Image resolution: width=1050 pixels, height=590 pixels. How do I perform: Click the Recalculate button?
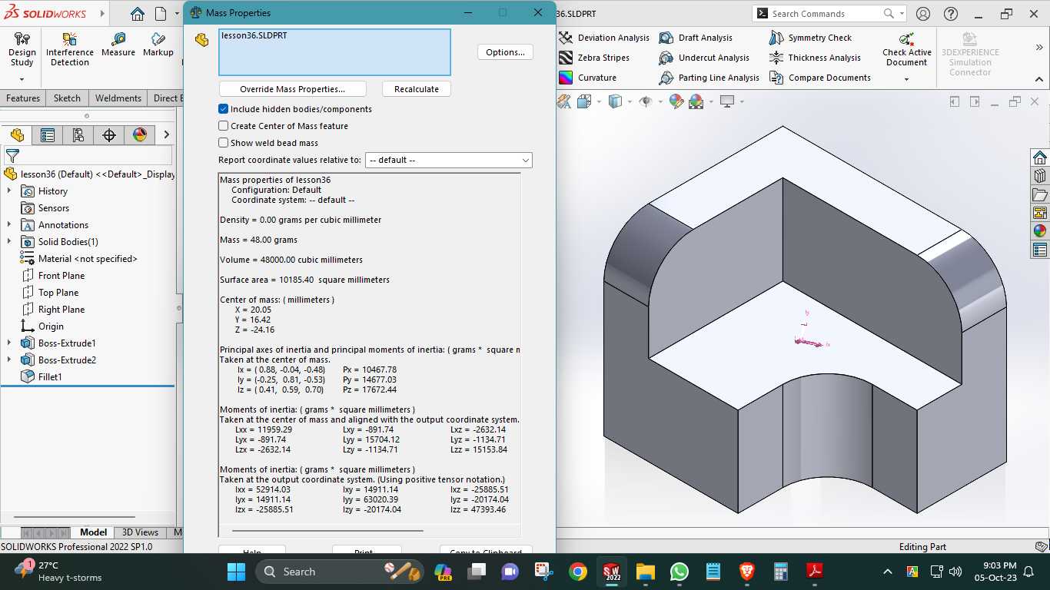click(417, 89)
